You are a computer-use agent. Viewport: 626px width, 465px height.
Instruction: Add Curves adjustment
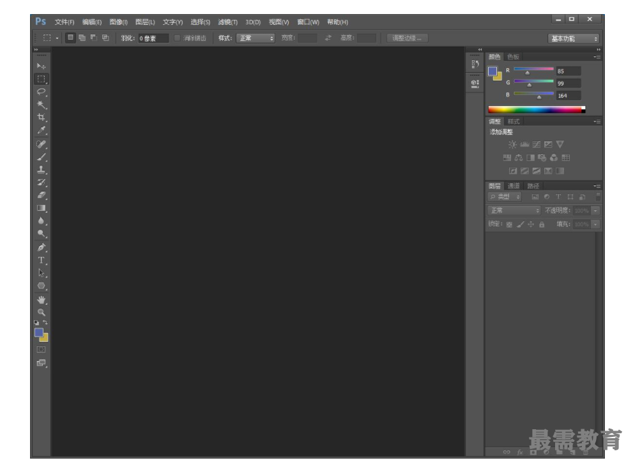coord(537,144)
